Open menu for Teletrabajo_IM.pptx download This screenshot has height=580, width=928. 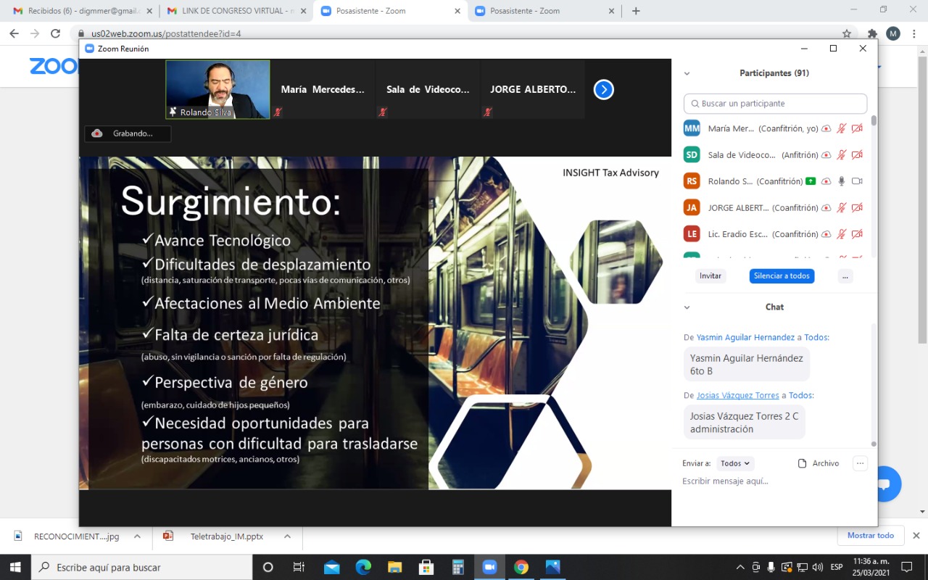(x=287, y=536)
